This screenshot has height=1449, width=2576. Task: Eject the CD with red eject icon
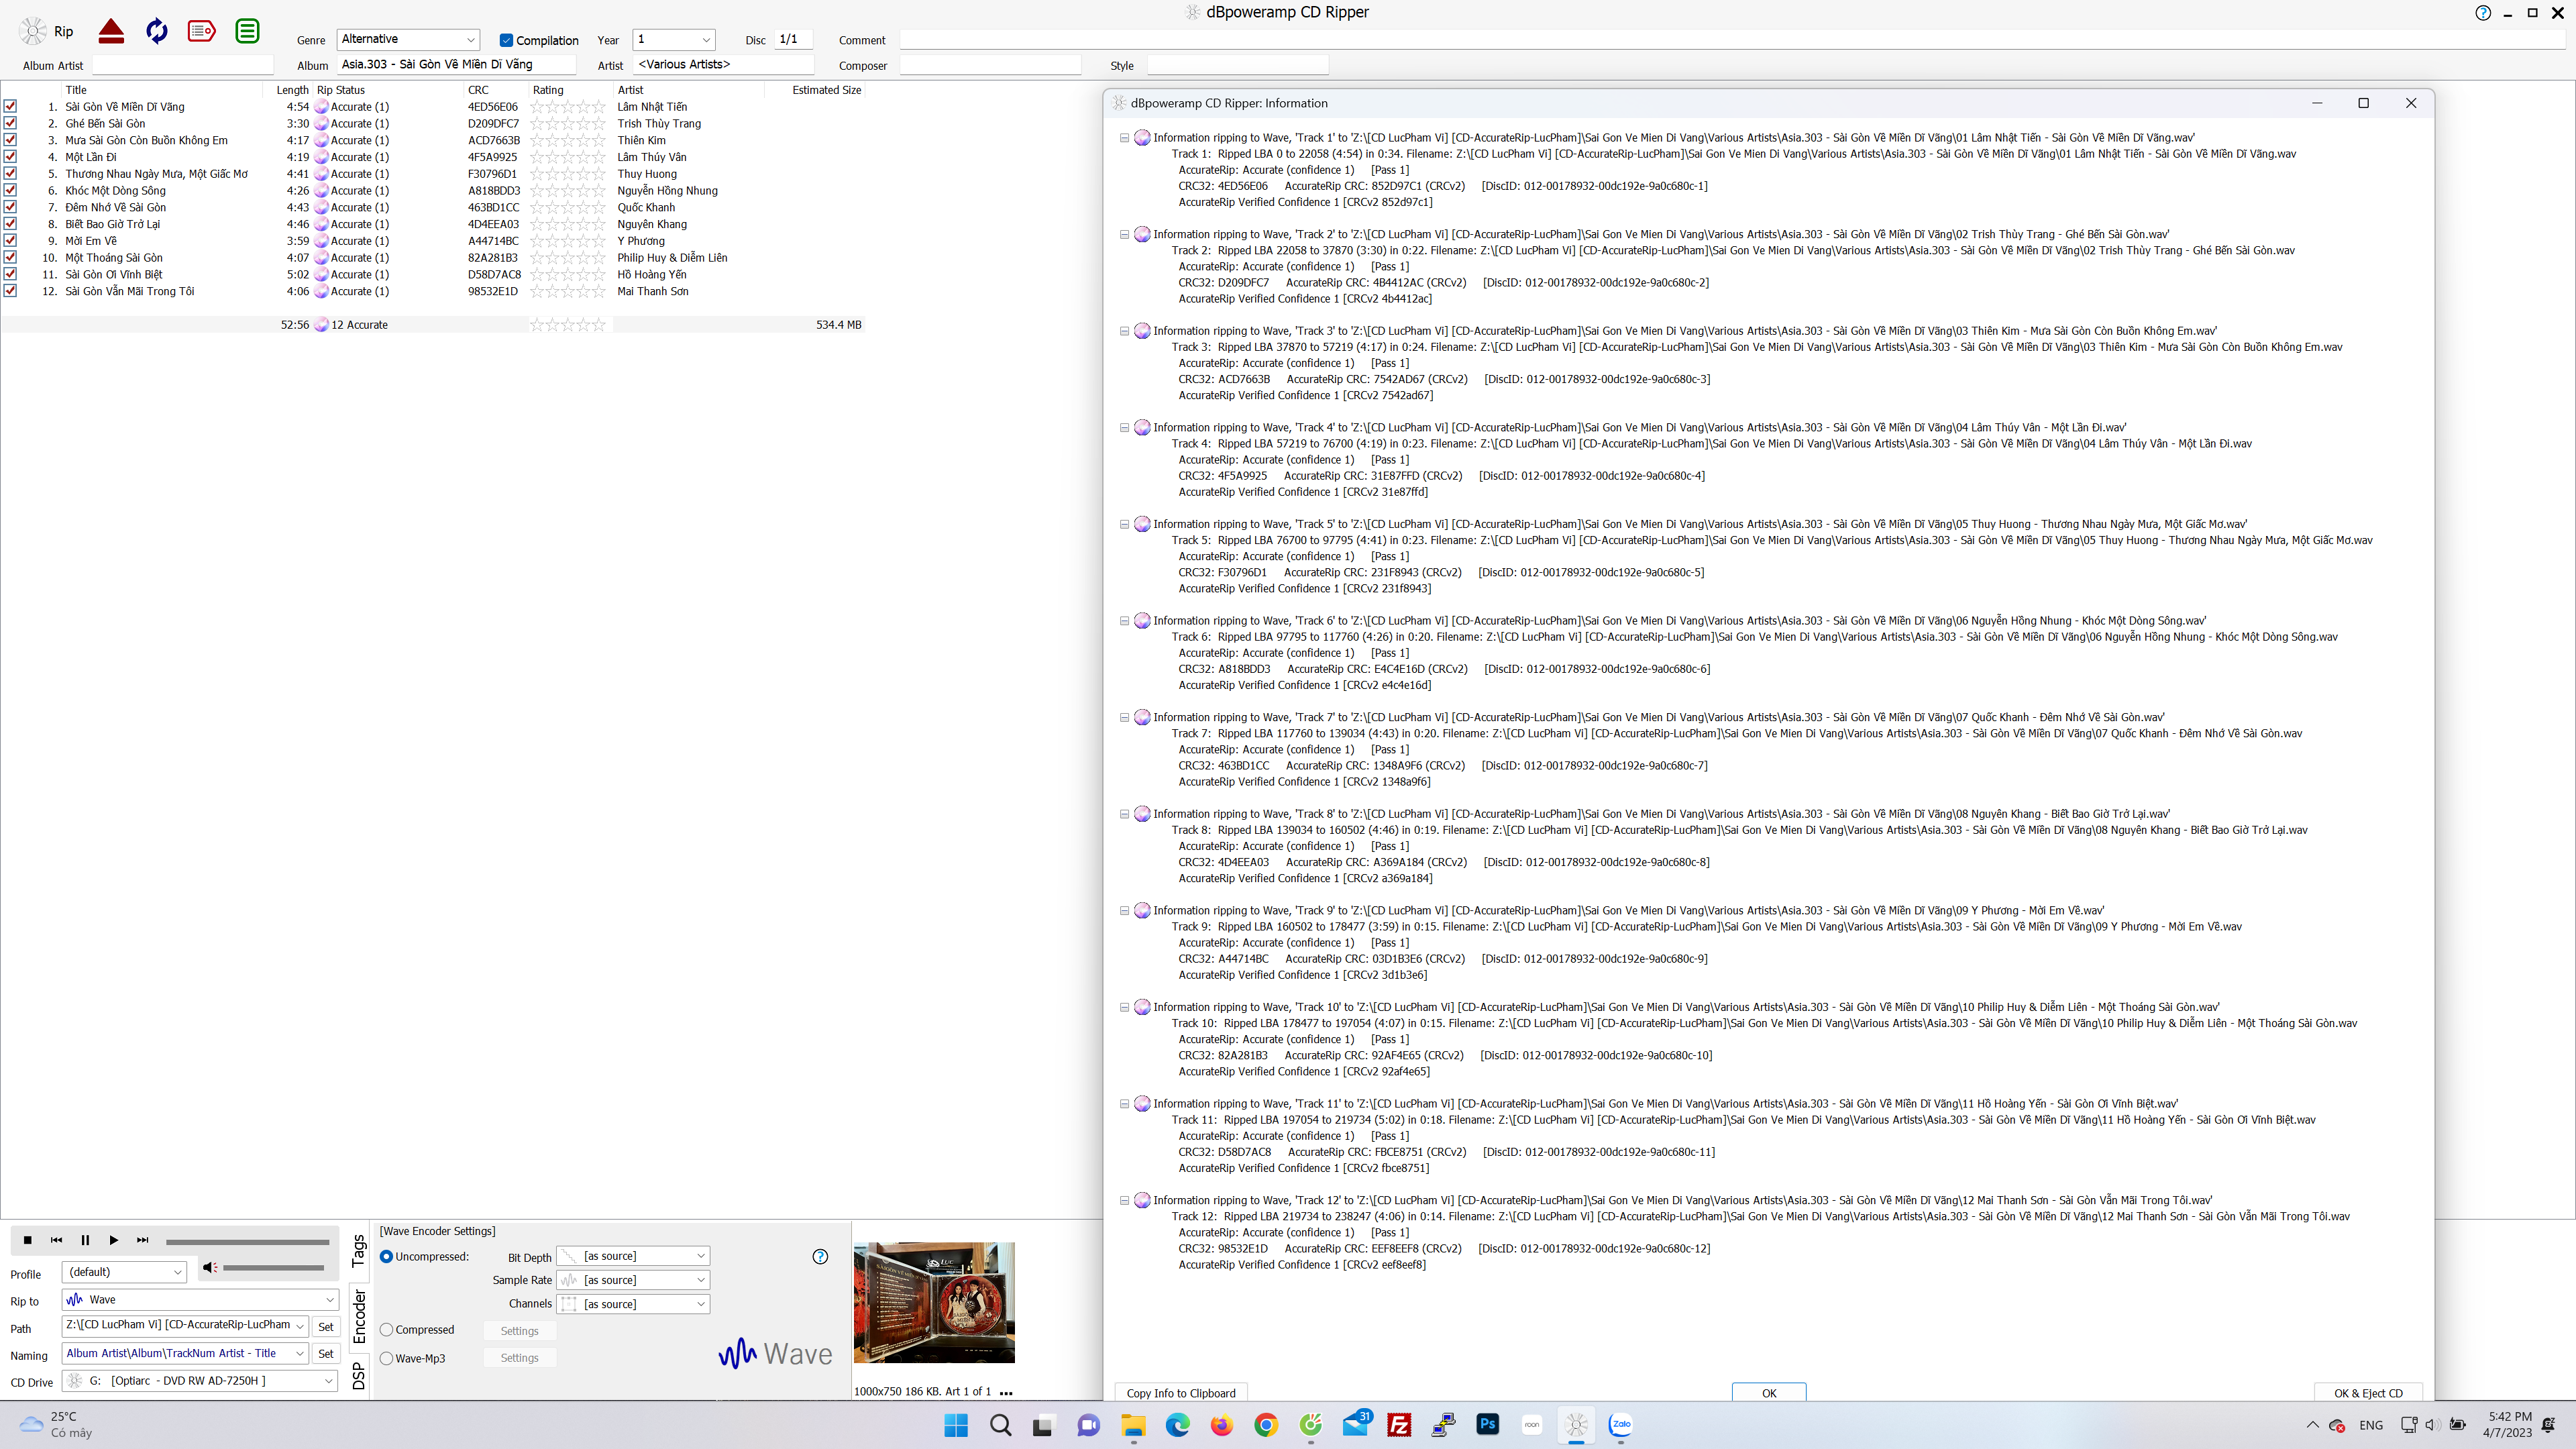111,31
